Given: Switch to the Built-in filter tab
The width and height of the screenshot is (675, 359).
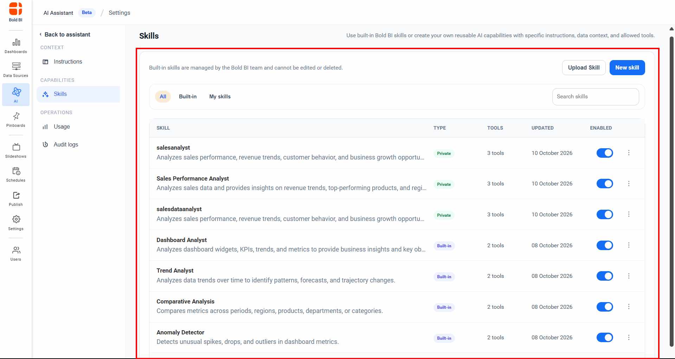Looking at the screenshot, I should pos(188,97).
